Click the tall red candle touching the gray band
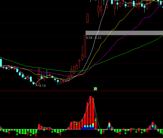The height and width of the screenshot is (138, 163). click(x=85, y=46)
